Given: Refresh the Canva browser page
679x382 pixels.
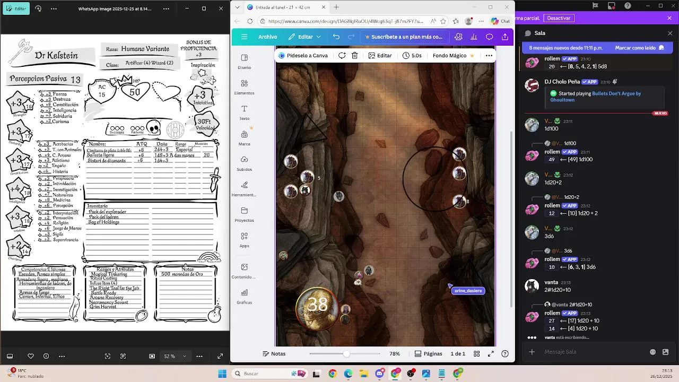Looking at the screenshot, I should 250,21.
